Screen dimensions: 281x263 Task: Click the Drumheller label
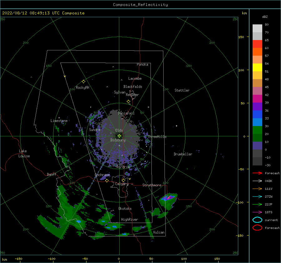(x=183, y=154)
